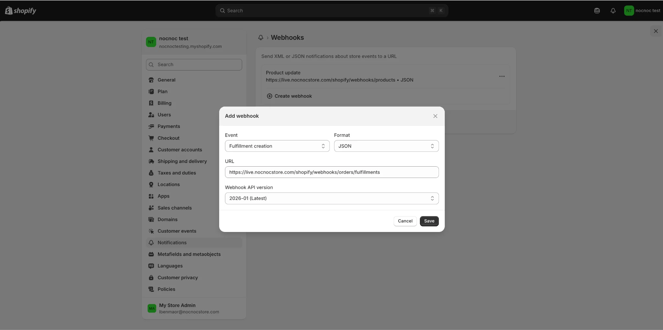Click the General settings store icon
The image size is (663, 330).
[151, 80]
